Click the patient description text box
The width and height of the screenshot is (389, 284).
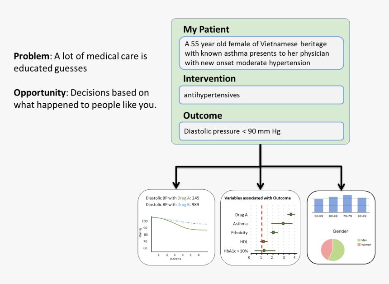pyautogui.click(x=262, y=53)
